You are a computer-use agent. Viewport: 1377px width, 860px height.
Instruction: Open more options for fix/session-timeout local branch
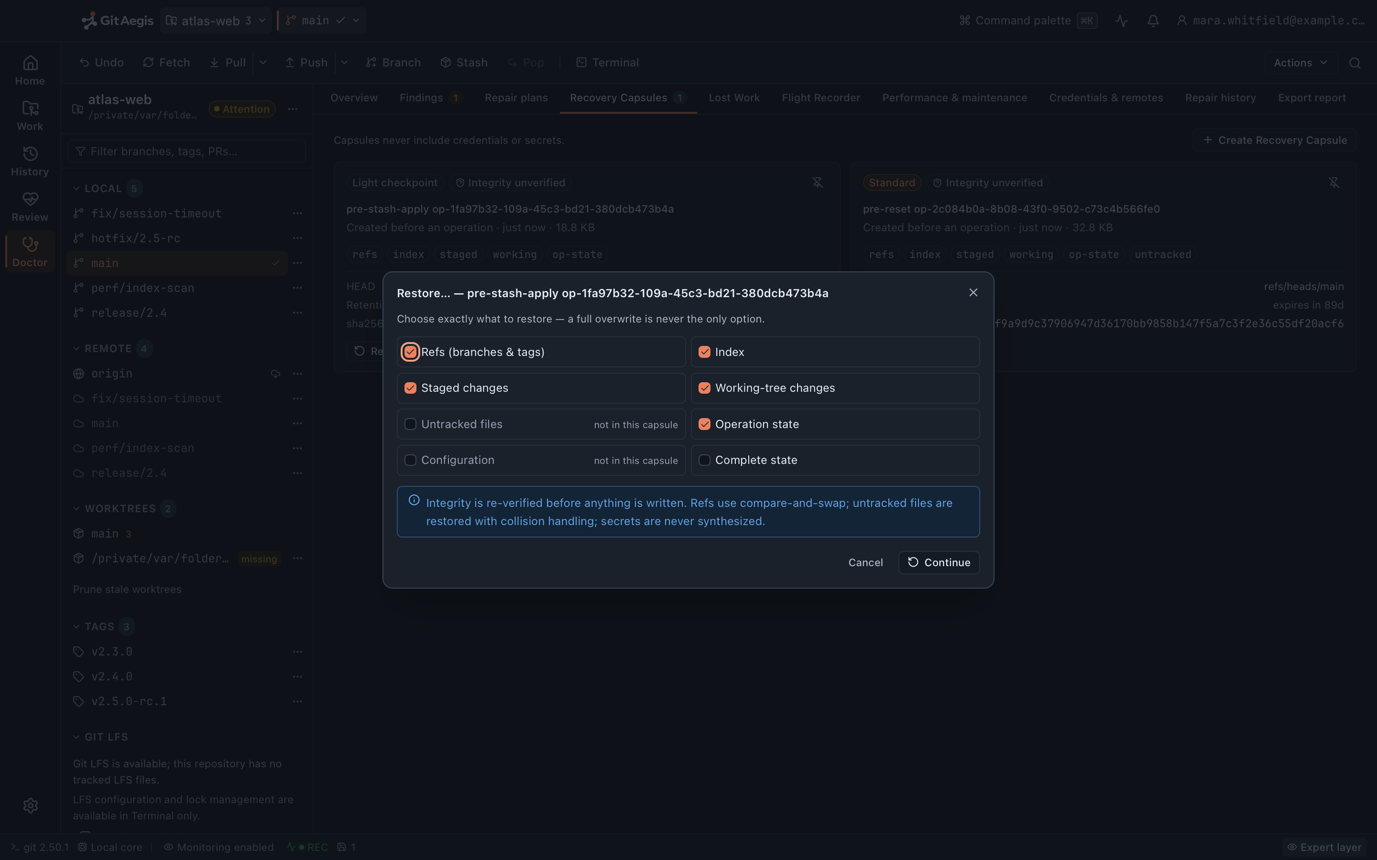(x=297, y=213)
